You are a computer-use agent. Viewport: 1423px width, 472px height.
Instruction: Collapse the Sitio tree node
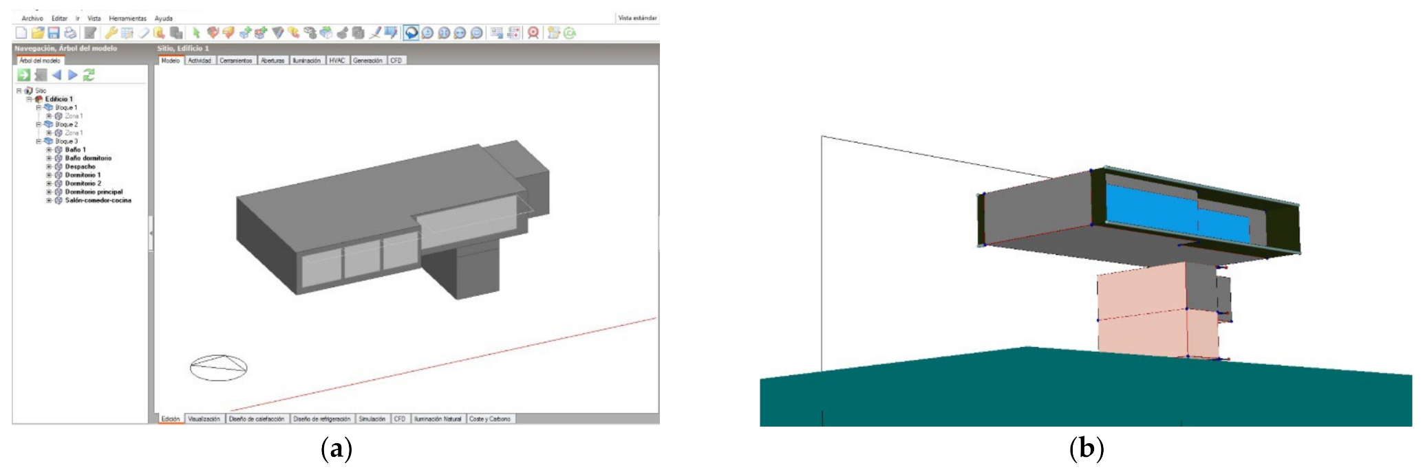coord(19,91)
